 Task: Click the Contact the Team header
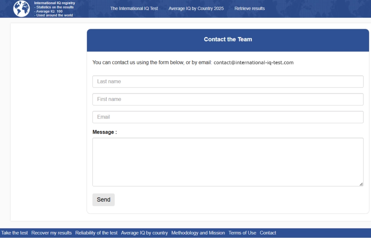(228, 40)
